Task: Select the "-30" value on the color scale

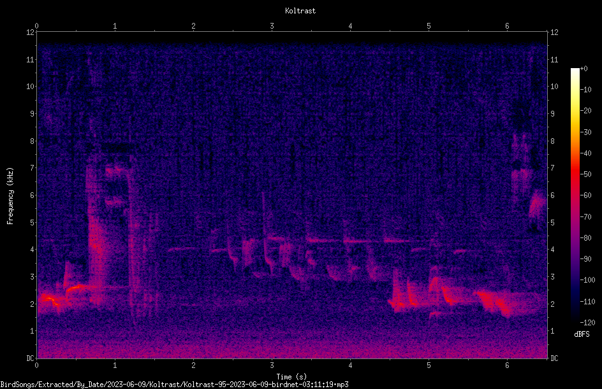Action: [585, 132]
